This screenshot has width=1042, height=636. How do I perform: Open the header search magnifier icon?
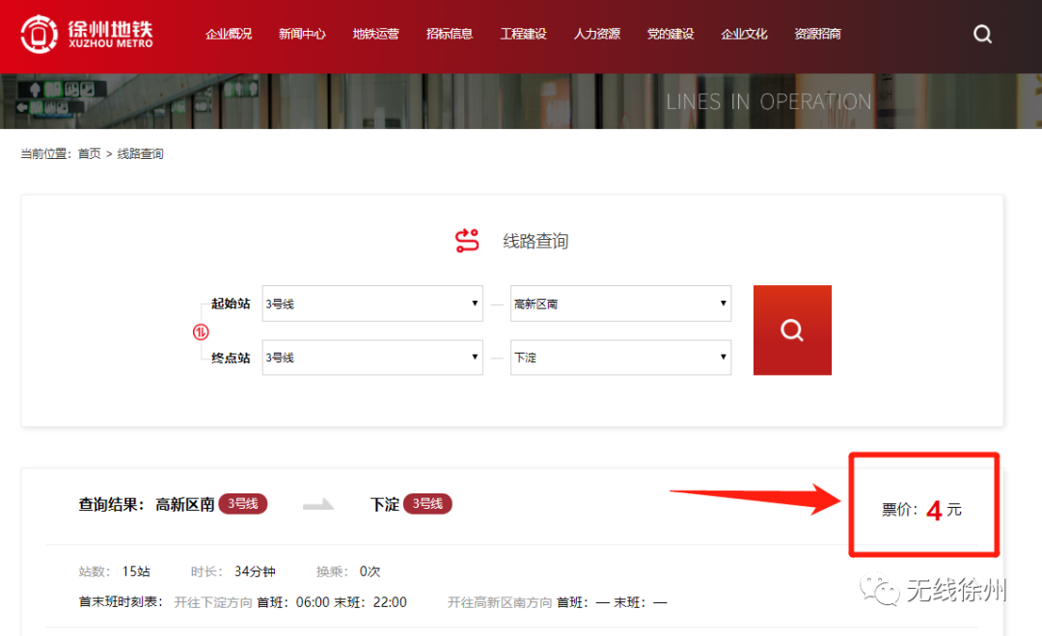pyautogui.click(x=982, y=34)
